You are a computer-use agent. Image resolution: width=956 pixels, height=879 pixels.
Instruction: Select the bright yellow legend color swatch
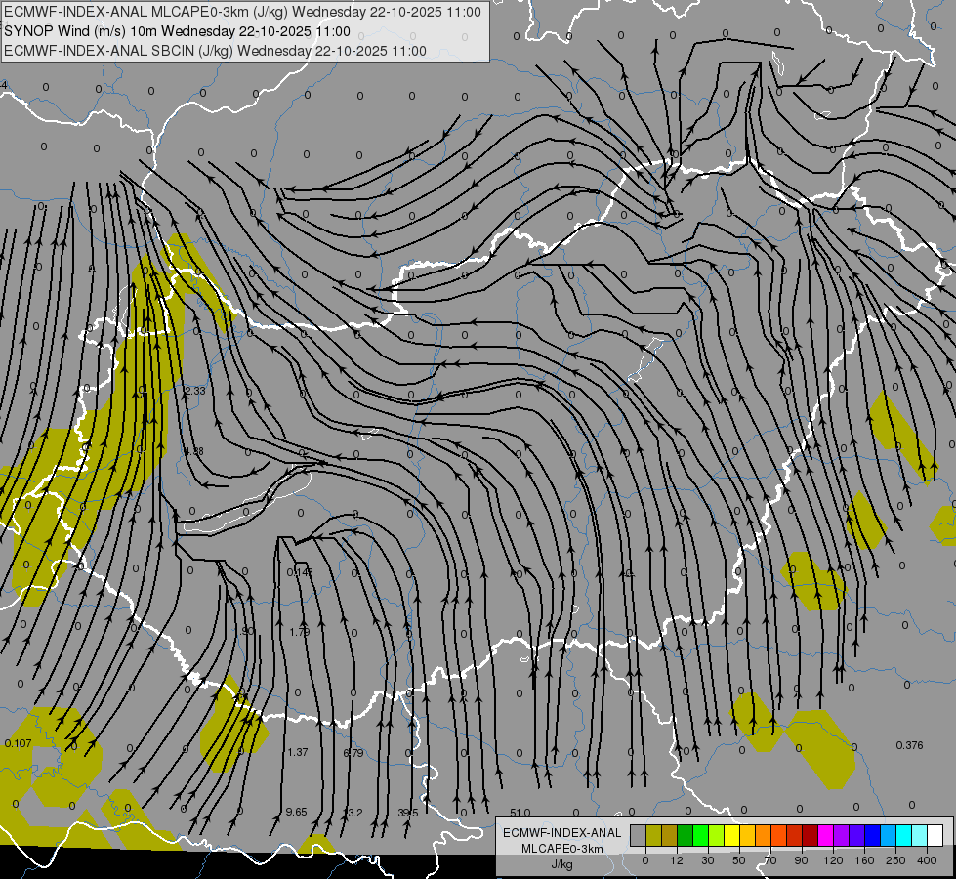pyautogui.click(x=731, y=836)
